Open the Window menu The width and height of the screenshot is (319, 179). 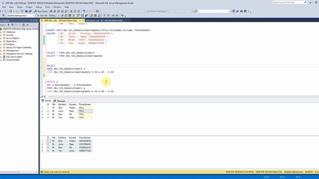point(57,7)
